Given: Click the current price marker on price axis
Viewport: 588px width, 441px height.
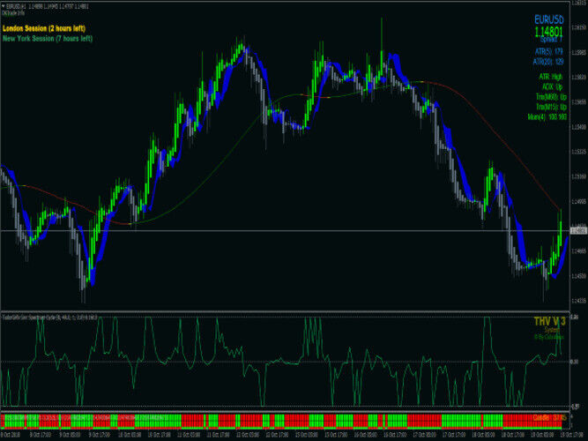Looking at the screenshot, I should click(576, 231).
